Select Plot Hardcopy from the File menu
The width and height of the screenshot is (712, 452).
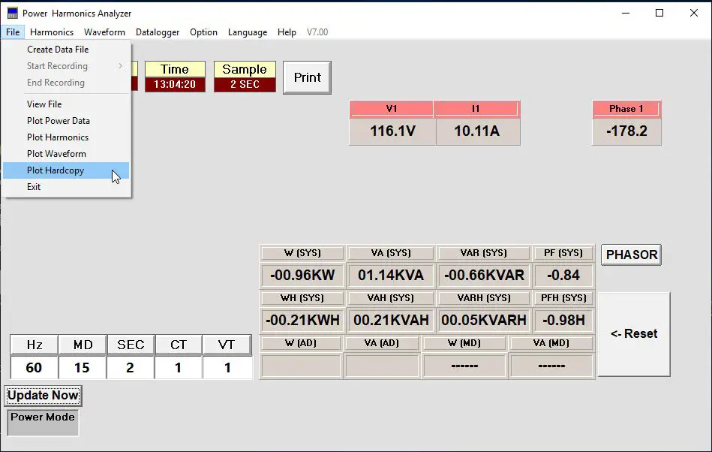coord(56,170)
